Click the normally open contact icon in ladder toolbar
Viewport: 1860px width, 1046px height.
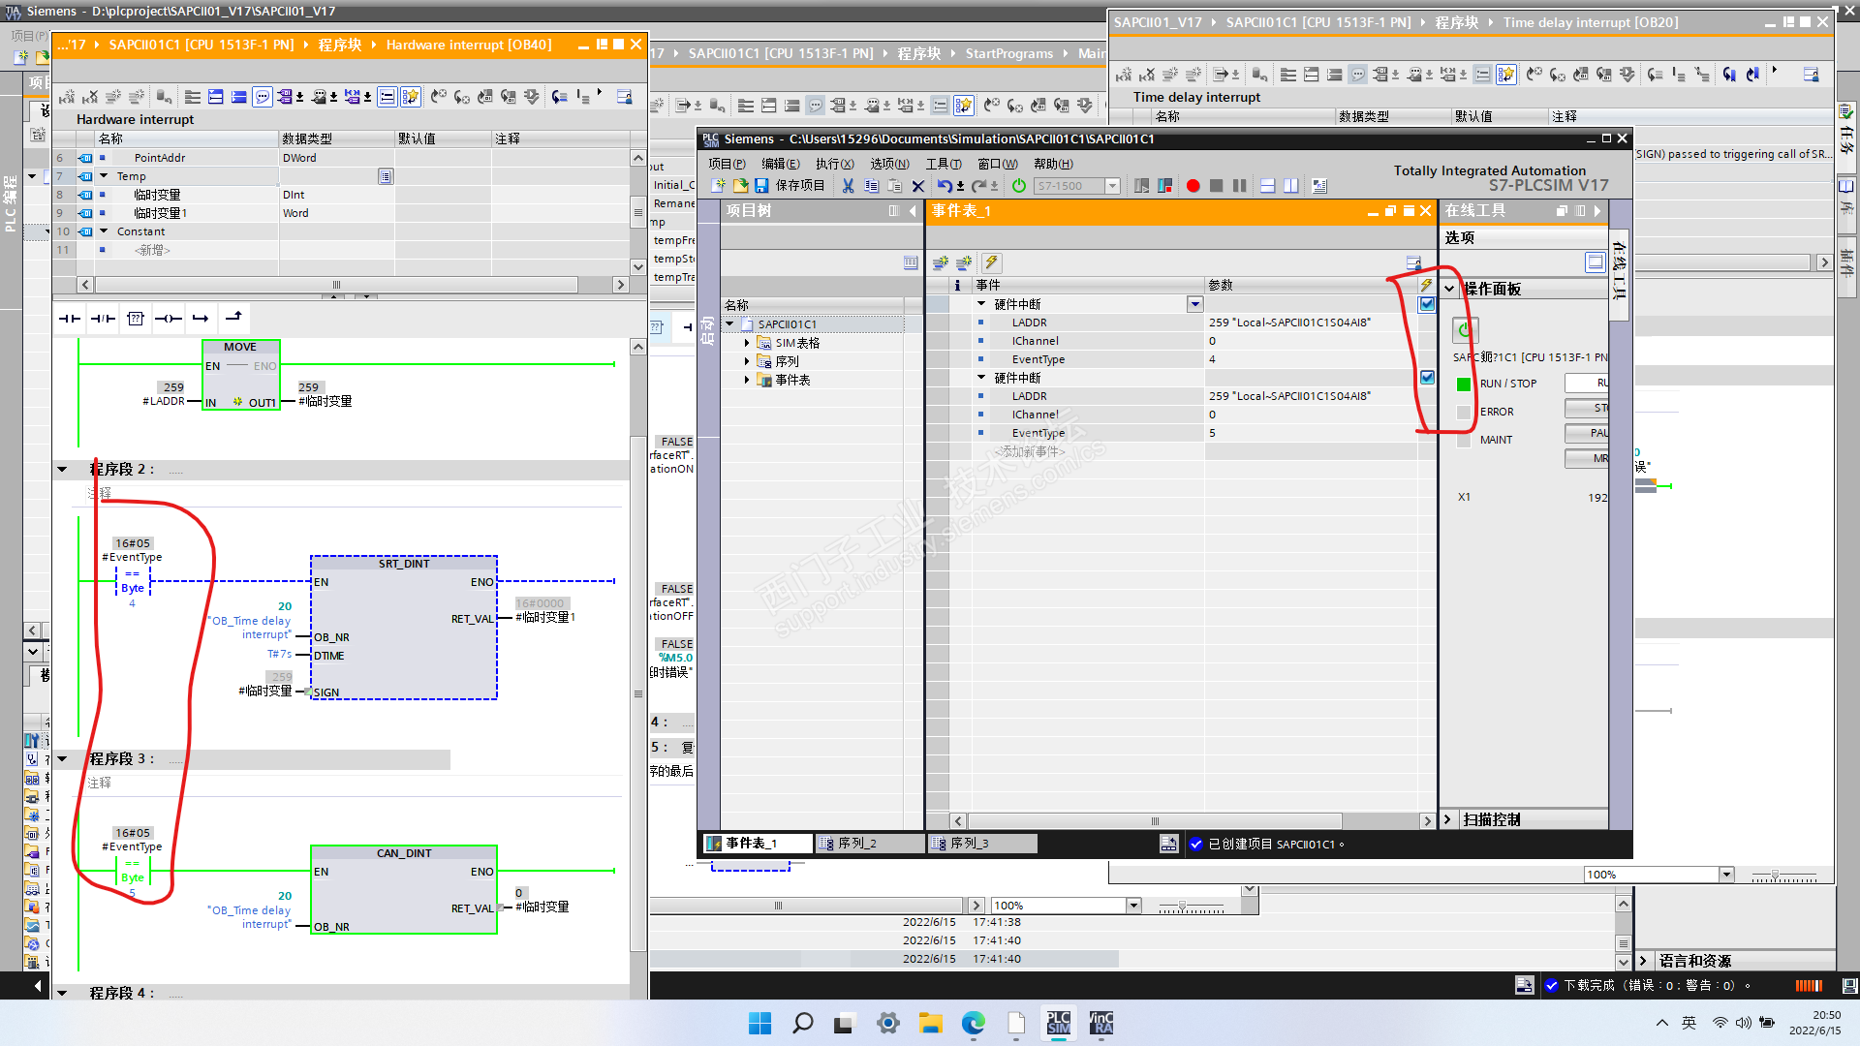pyautogui.click(x=70, y=319)
